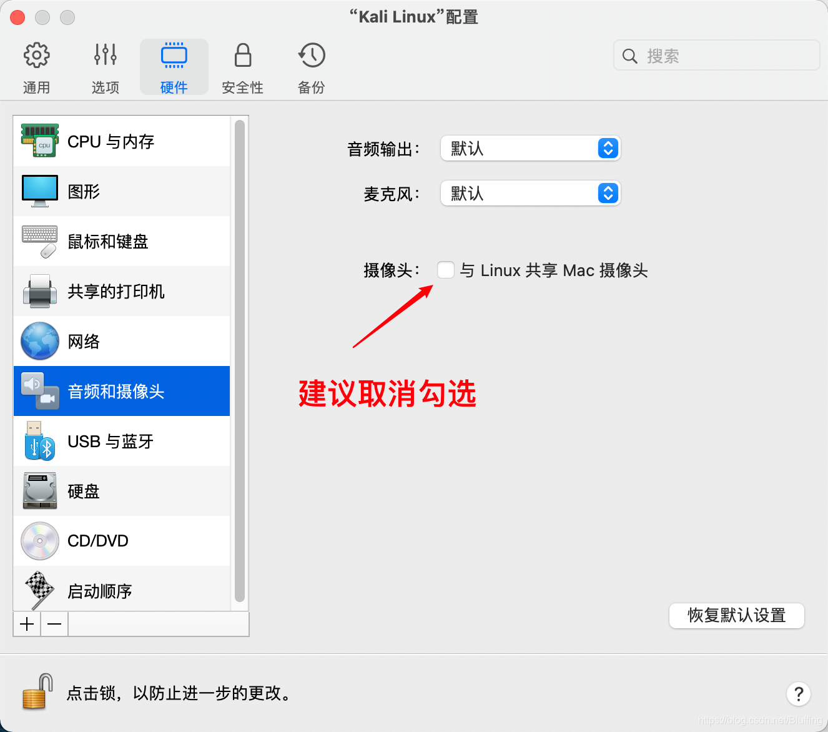Add hardware with the plus button
The height and width of the screenshot is (732, 828).
(26, 623)
